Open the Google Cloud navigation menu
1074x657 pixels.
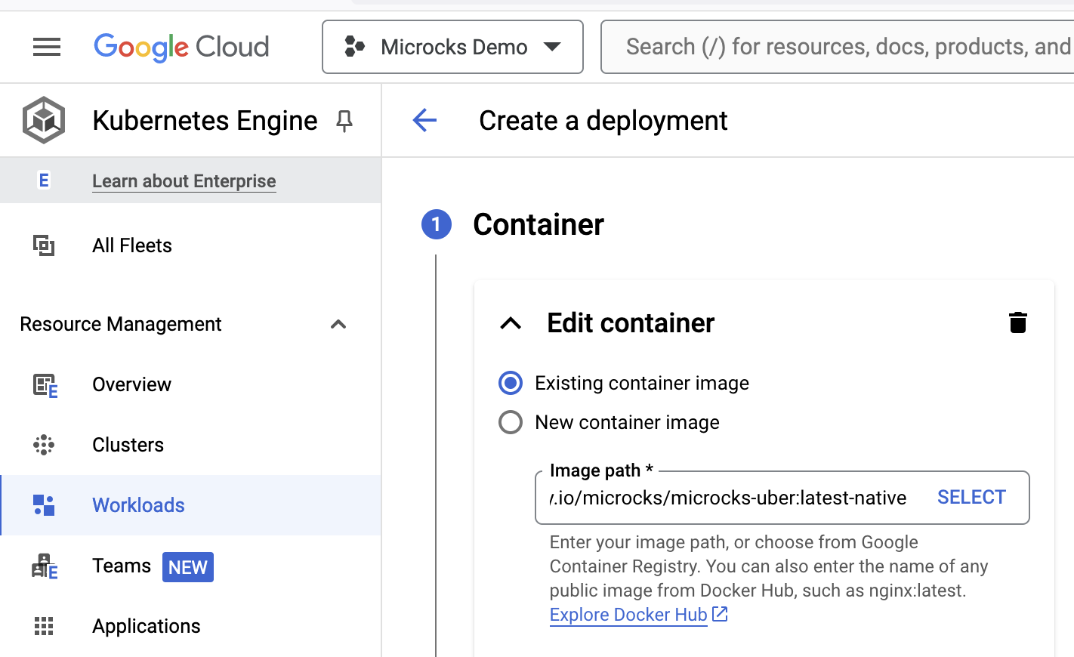point(47,47)
